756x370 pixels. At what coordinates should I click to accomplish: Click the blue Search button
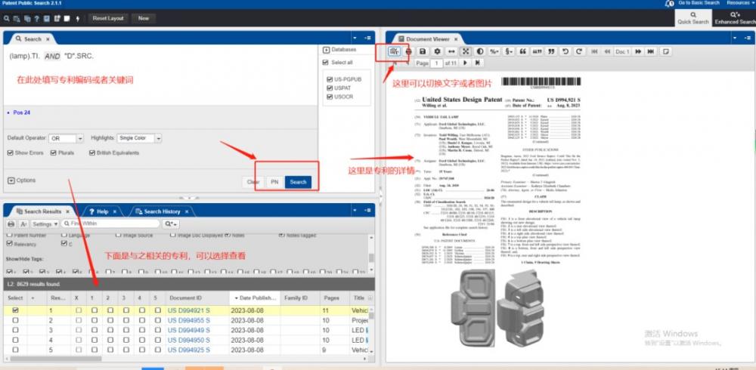tap(298, 182)
